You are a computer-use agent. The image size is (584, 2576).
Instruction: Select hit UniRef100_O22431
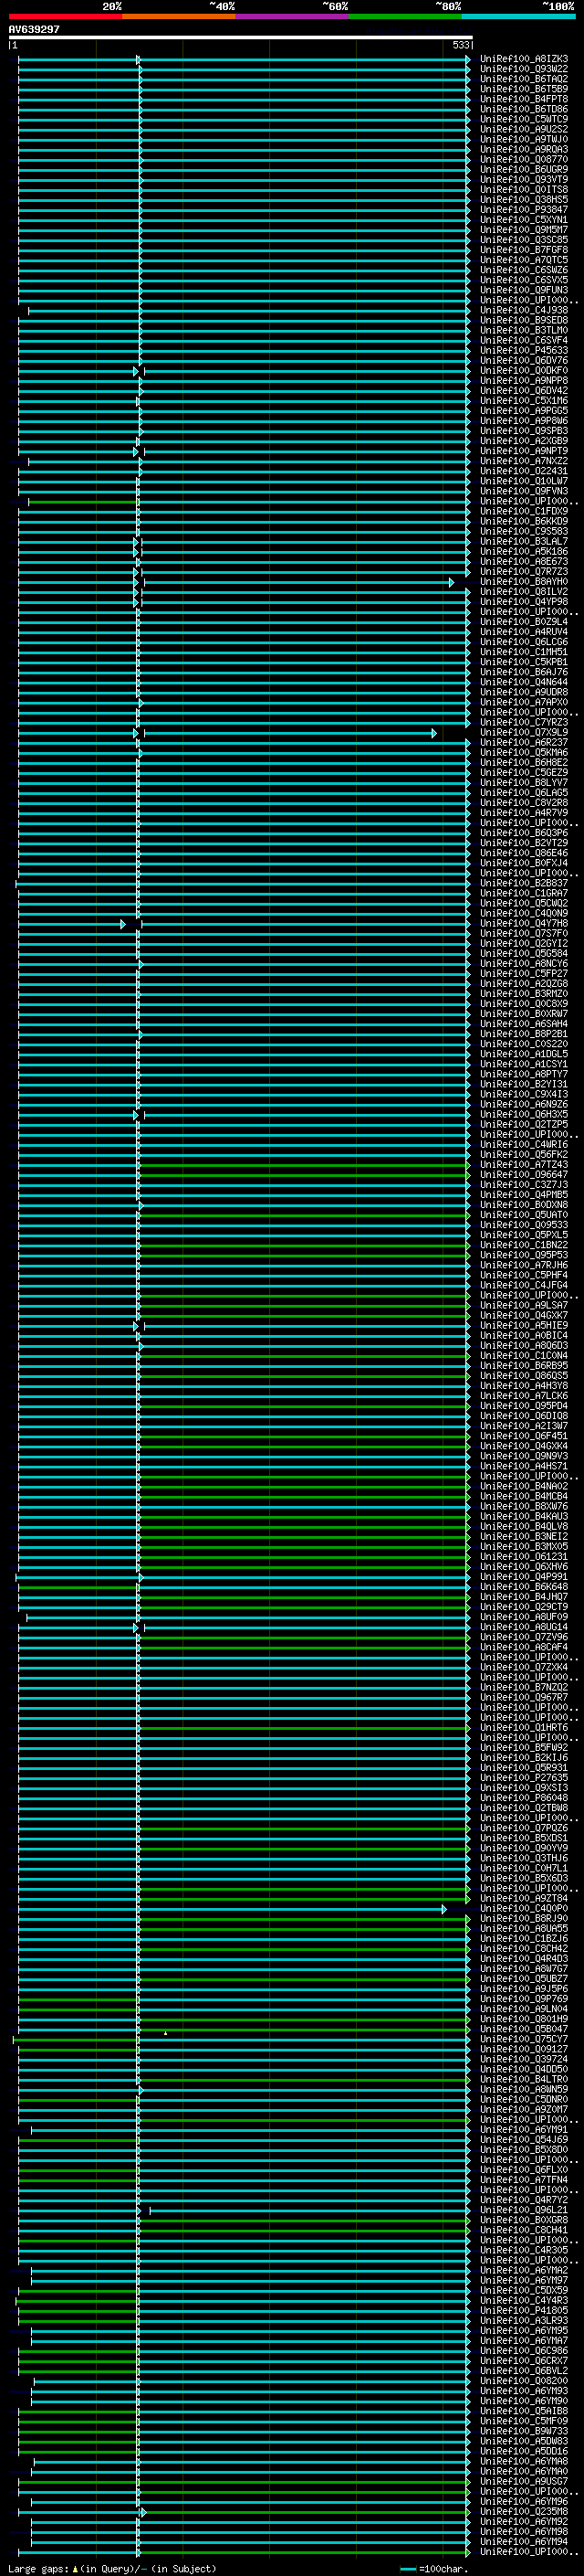[524, 471]
